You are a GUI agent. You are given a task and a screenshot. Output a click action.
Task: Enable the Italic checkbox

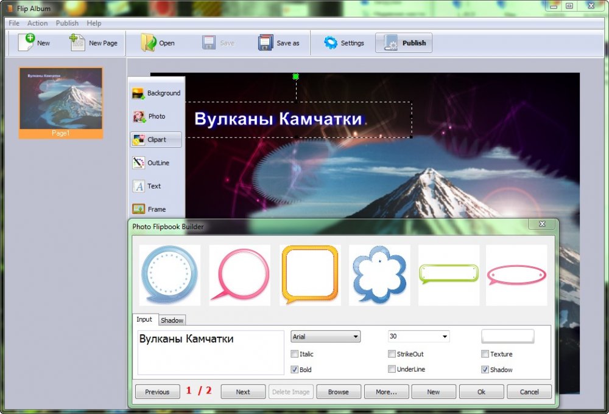tap(295, 354)
